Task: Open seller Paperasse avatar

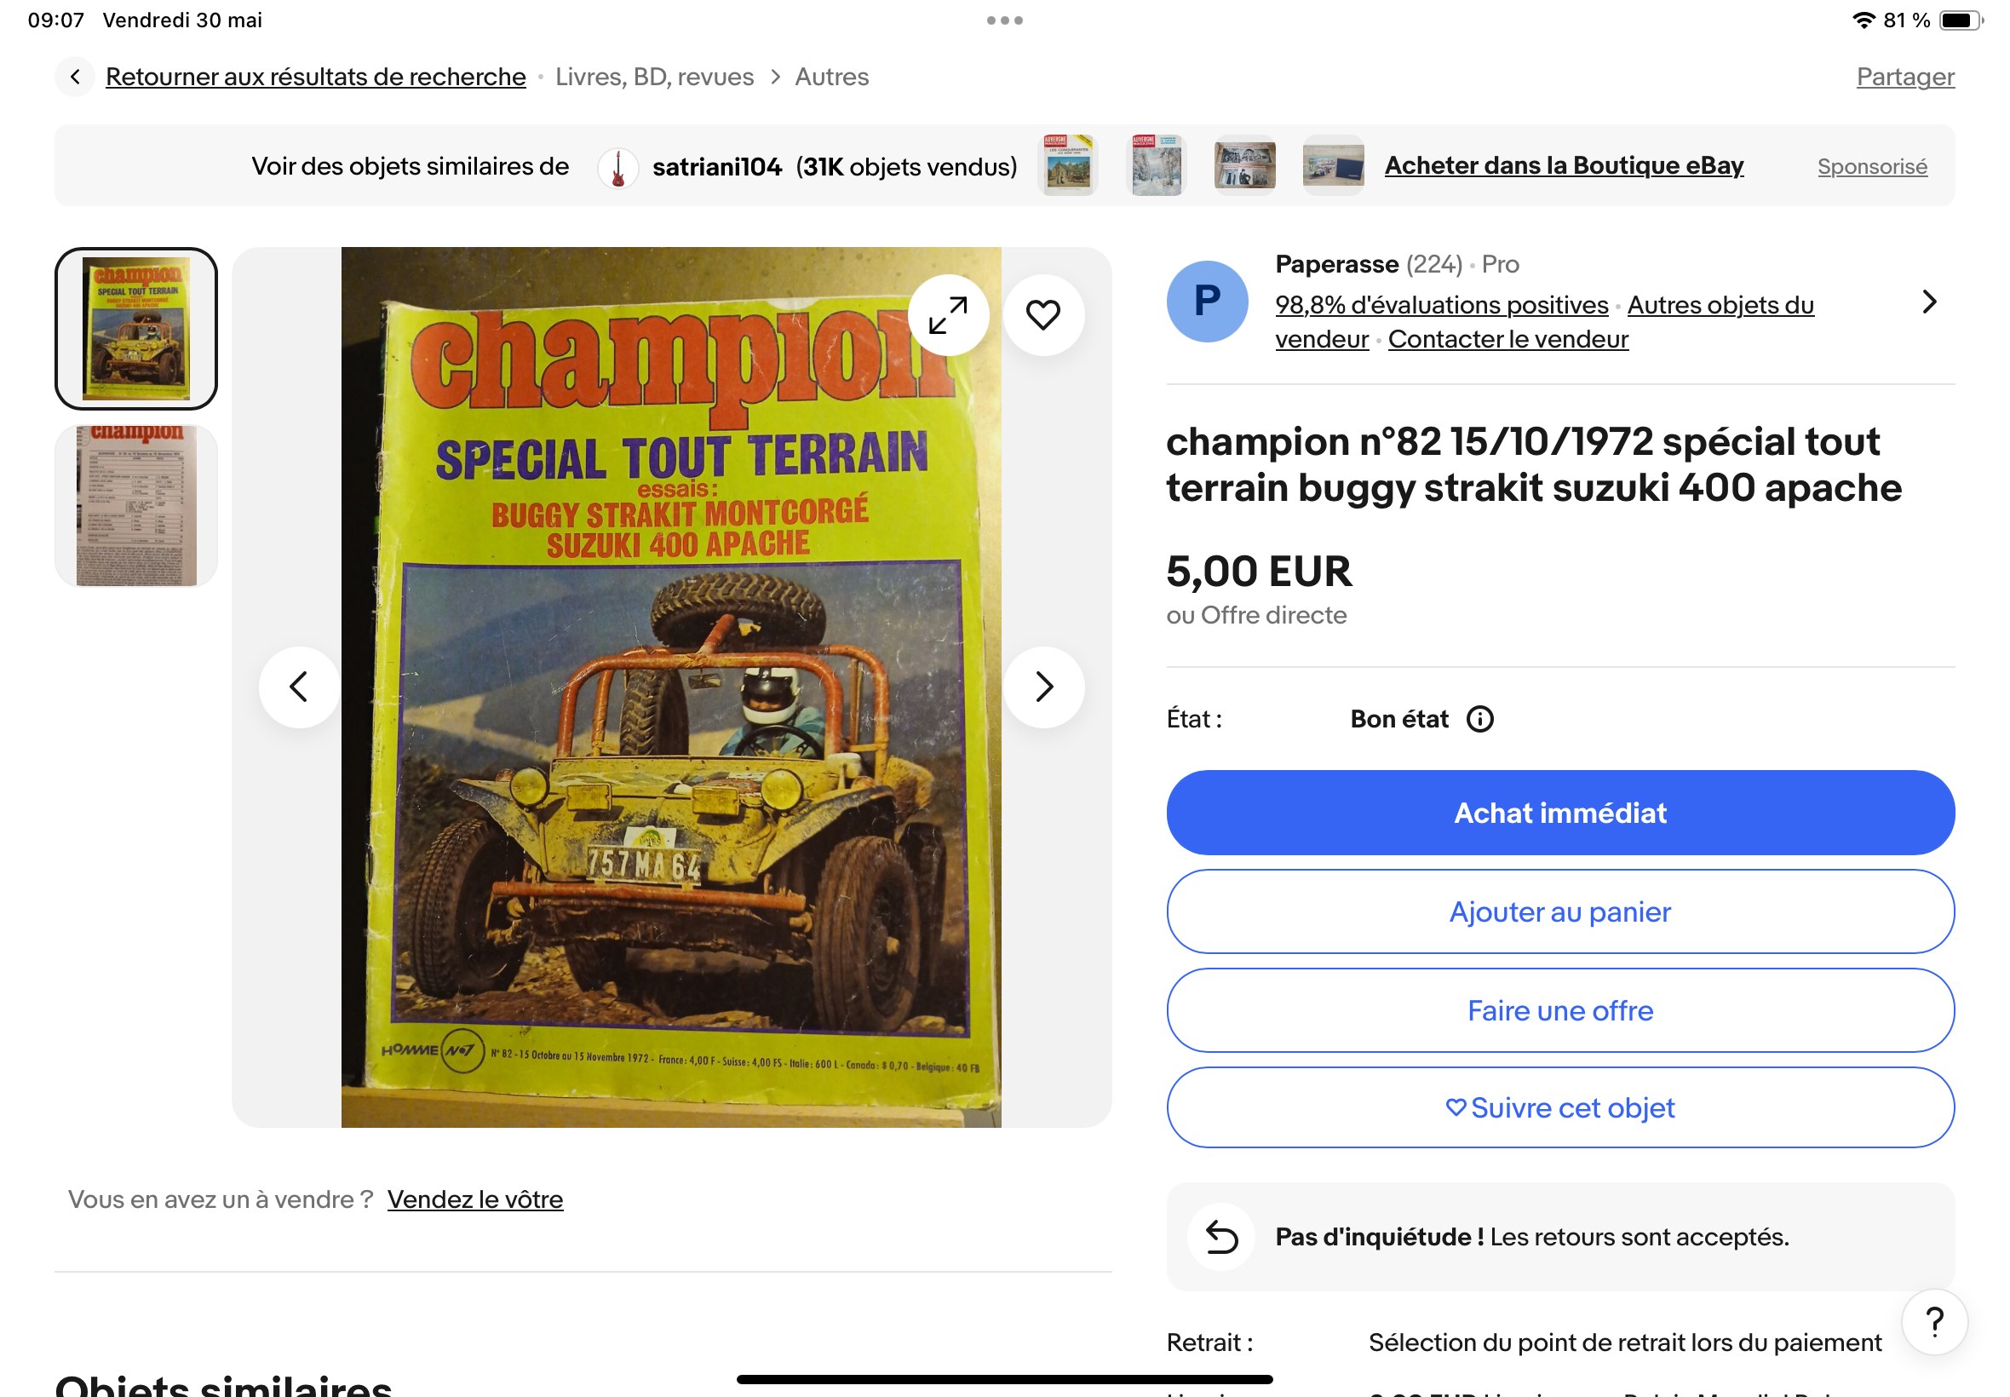Action: [1207, 302]
